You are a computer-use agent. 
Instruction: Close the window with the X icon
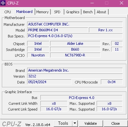tap(122, 3)
